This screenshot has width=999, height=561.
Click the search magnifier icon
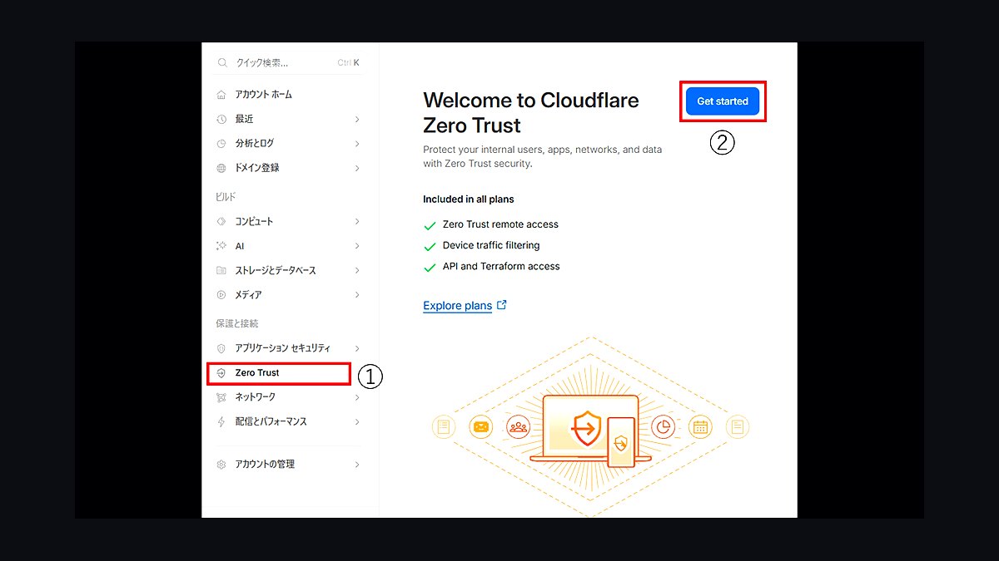click(x=222, y=62)
